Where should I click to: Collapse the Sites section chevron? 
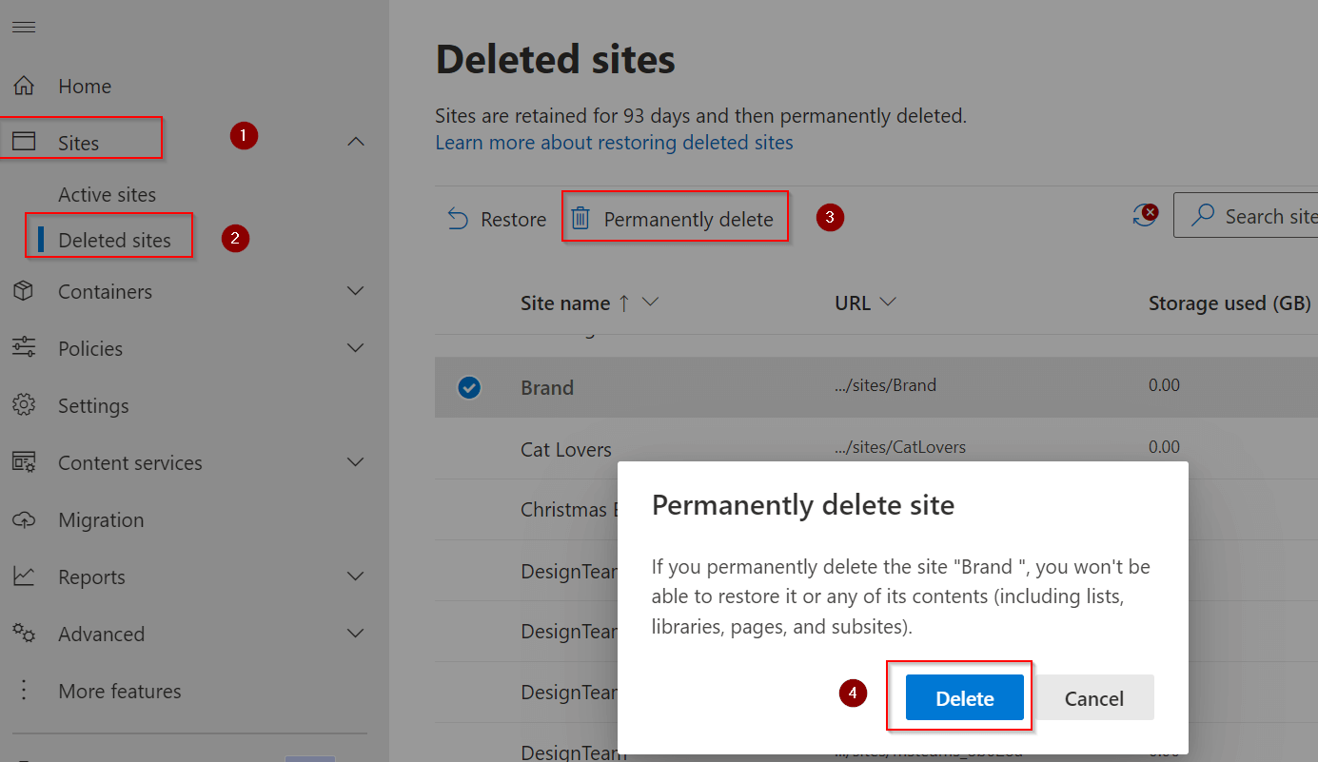pyautogui.click(x=356, y=141)
